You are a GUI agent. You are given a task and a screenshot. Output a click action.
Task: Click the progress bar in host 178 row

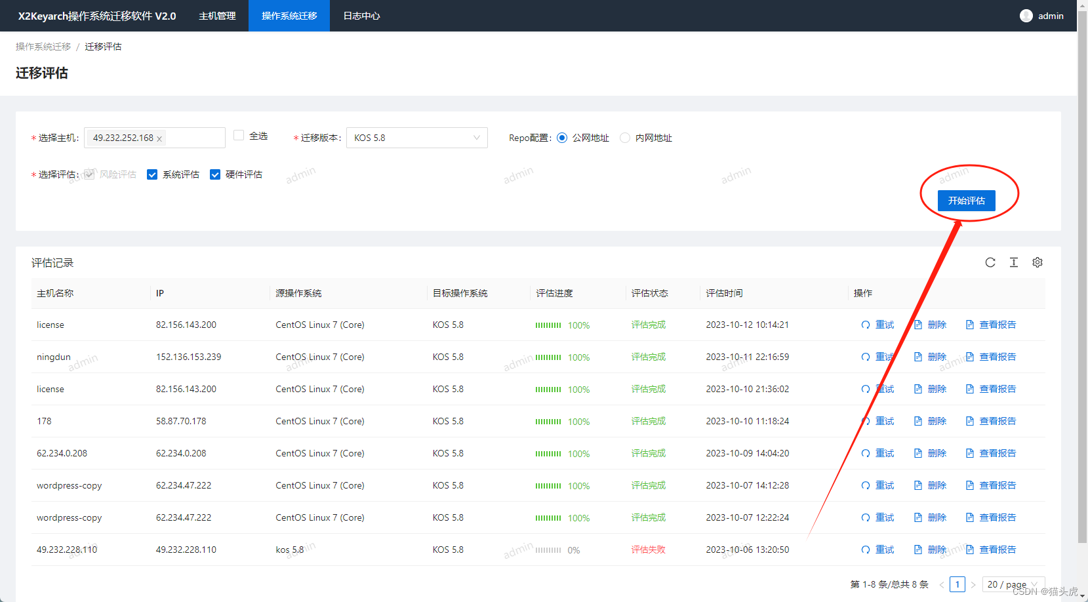(548, 422)
